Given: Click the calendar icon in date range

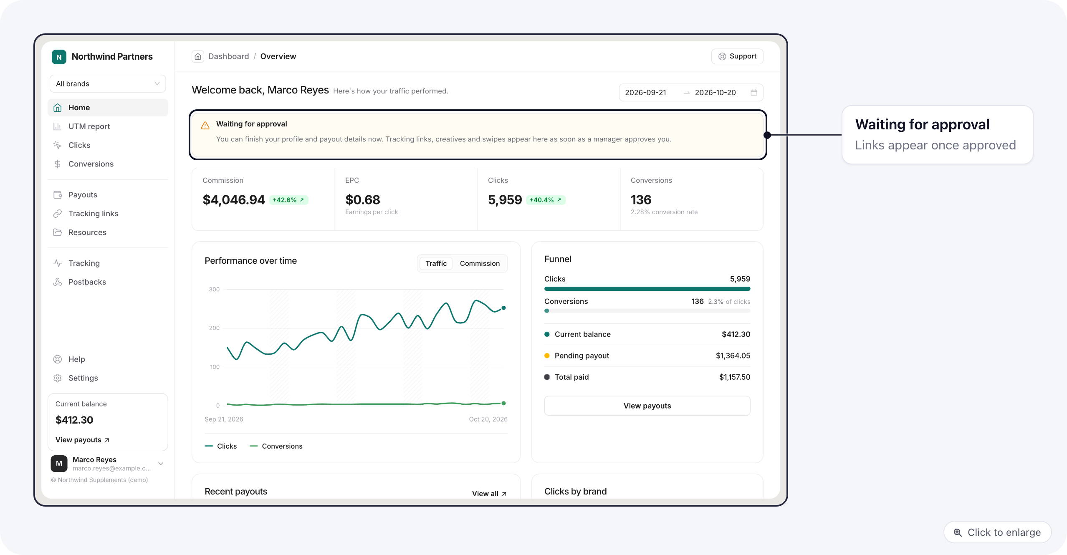Looking at the screenshot, I should pyautogui.click(x=754, y=92).
